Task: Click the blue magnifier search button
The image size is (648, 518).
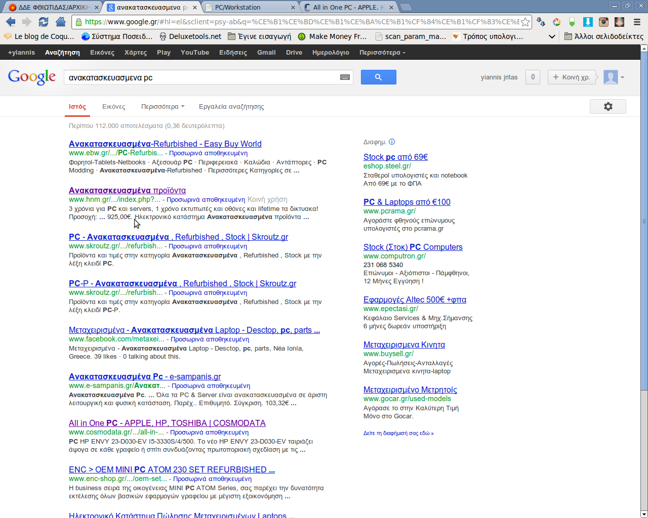Action: click(x=378, y=77)
